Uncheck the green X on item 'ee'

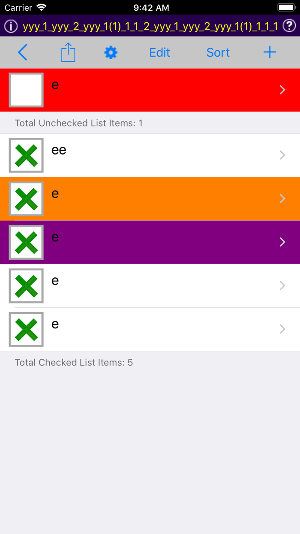pyautogui.click(x=26, y=155)
